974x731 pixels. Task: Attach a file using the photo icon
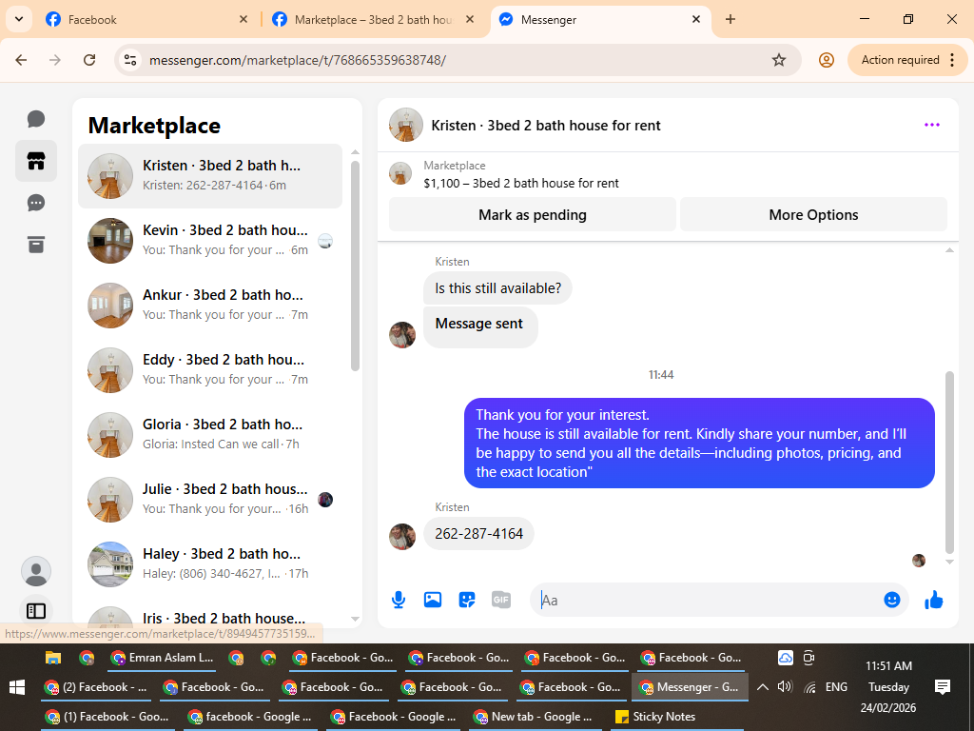coord(433,600)
